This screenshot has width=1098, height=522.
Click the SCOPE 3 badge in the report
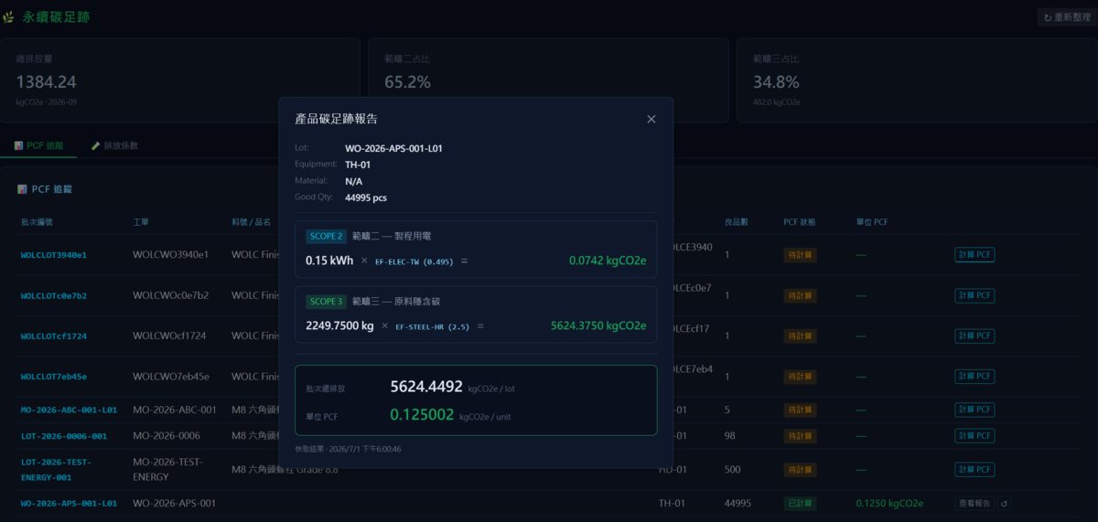point(326,302)
